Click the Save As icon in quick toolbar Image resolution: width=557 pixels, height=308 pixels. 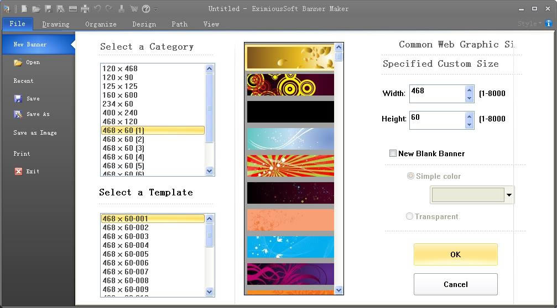(60, 9)
